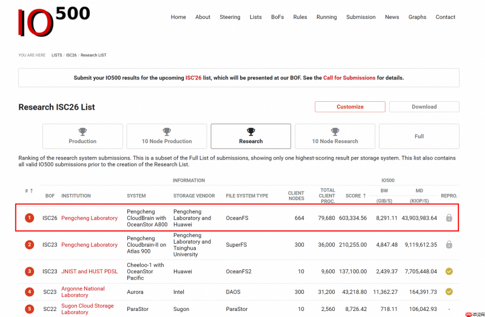
Task: Switch to the 10 Node Production tab
Action: [167, 136]
